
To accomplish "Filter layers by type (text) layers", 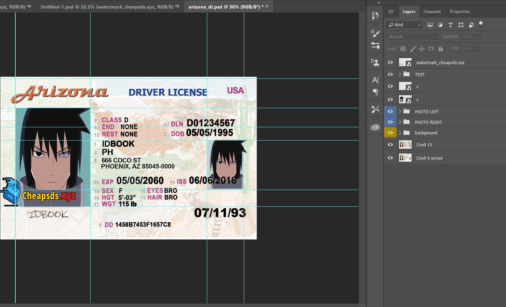I will point(450,25).
